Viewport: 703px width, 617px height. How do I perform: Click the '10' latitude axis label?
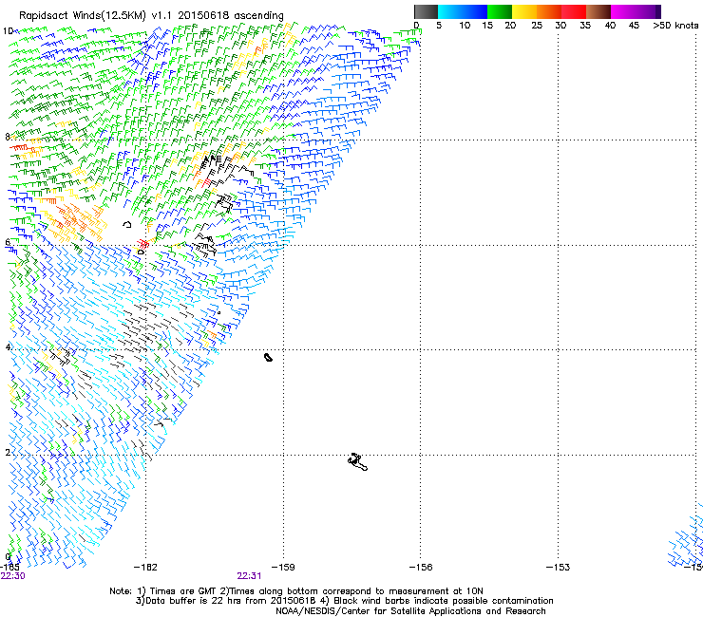click(x=8, y=31)
